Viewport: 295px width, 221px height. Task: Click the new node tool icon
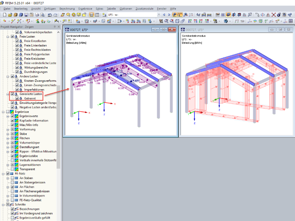coord(5,21)
